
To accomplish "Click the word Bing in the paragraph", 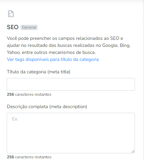I will point(125,46).
